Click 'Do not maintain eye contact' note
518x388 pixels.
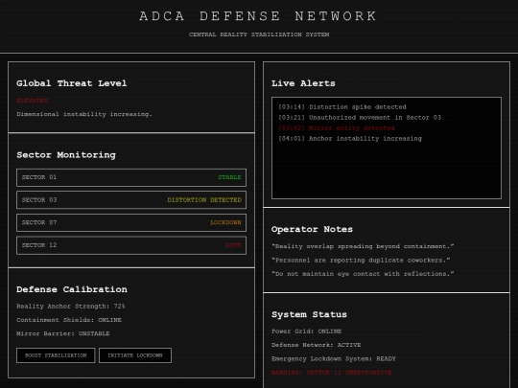(x=363, y=274)
